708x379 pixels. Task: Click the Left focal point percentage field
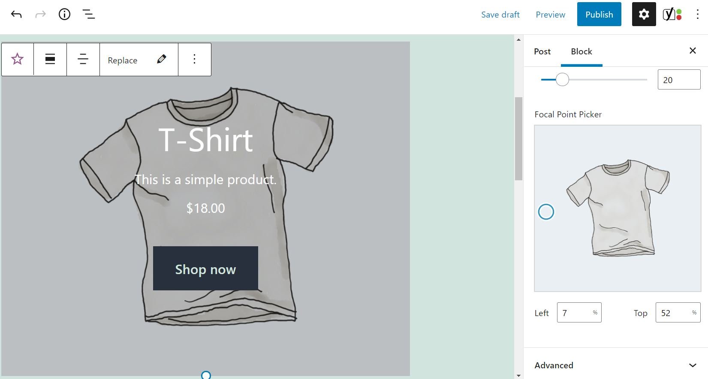click(575, 313)
